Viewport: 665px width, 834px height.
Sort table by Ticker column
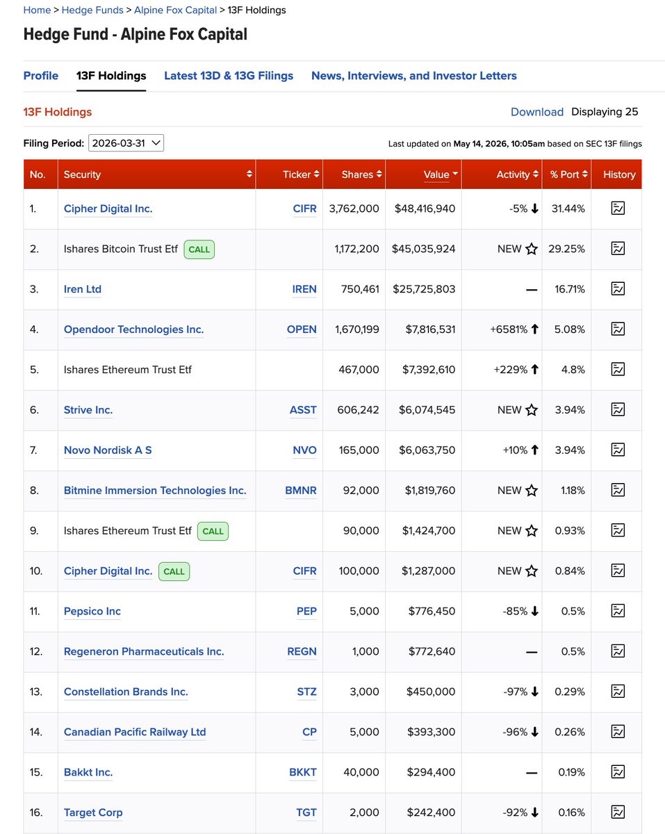click(289, 174)
